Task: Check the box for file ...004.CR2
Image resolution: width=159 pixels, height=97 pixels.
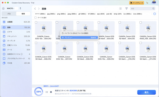Action: (120, 22)
